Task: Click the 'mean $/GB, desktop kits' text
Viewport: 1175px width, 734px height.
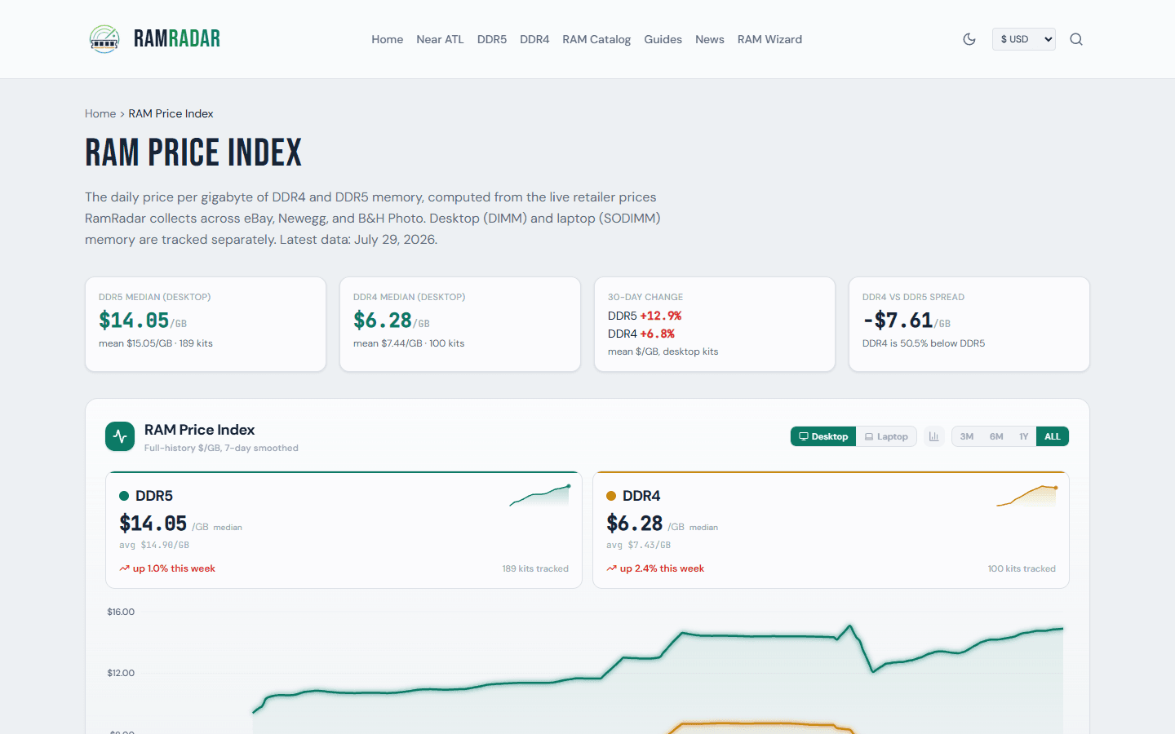Action: [x=663, y=352]
